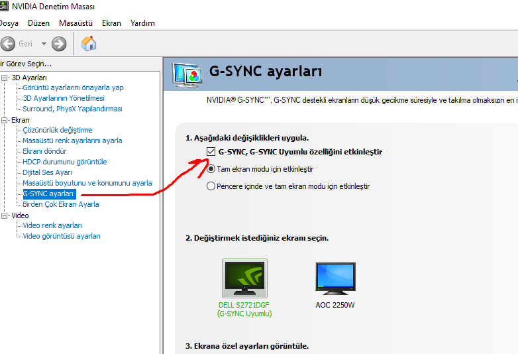Viewport: 518px width, 354px height.
Task: Open HDCP durumunu görüntüle
Action: click(x=65, y=162)
